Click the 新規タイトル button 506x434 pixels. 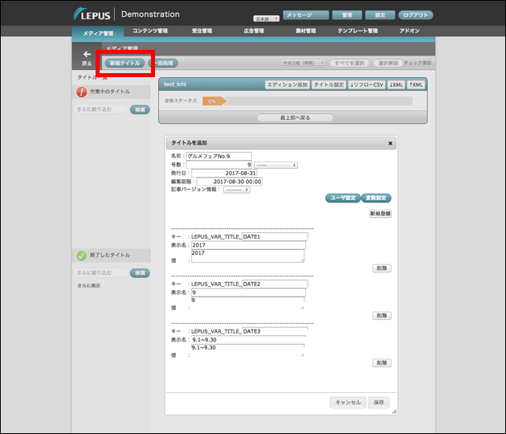[x=124, y=63]
